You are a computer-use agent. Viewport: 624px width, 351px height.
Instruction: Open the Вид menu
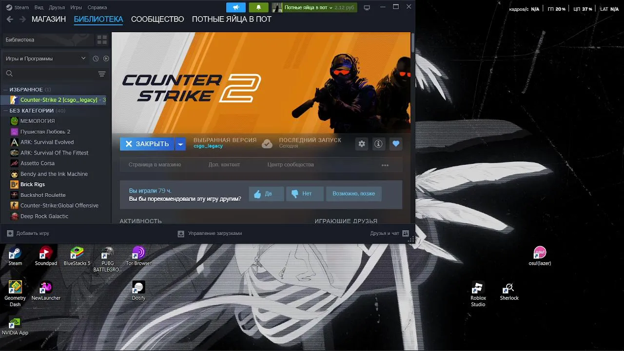[39, 8]
